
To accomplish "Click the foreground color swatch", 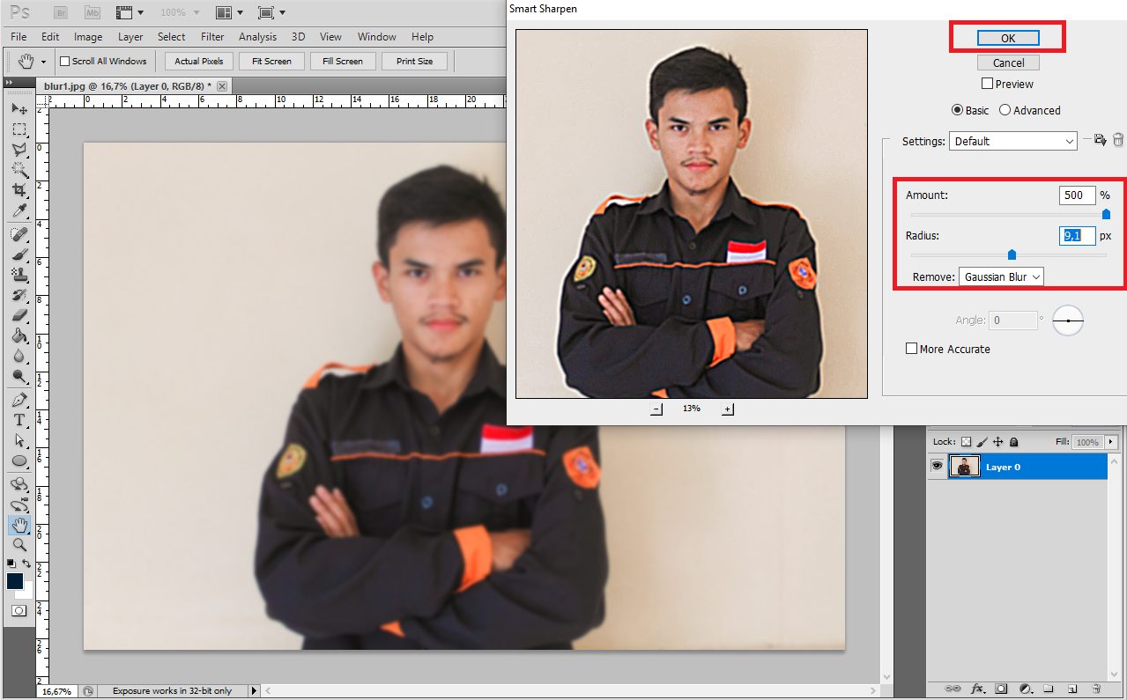I will [x=15, y=580].
